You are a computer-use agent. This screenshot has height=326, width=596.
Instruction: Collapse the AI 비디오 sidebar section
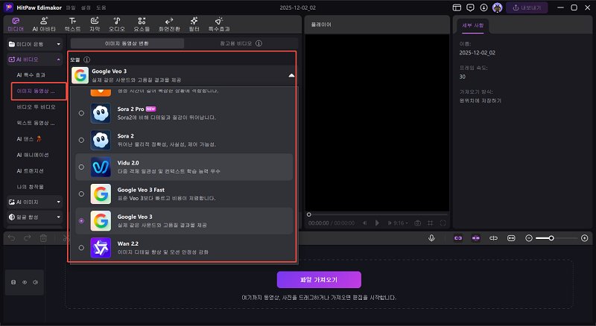click(x=34, y=60)
